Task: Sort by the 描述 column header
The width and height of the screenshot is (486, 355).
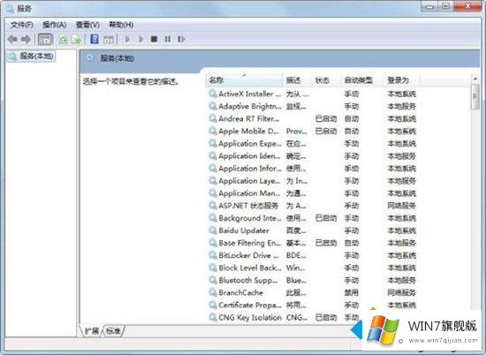Action: coord(296,80)
